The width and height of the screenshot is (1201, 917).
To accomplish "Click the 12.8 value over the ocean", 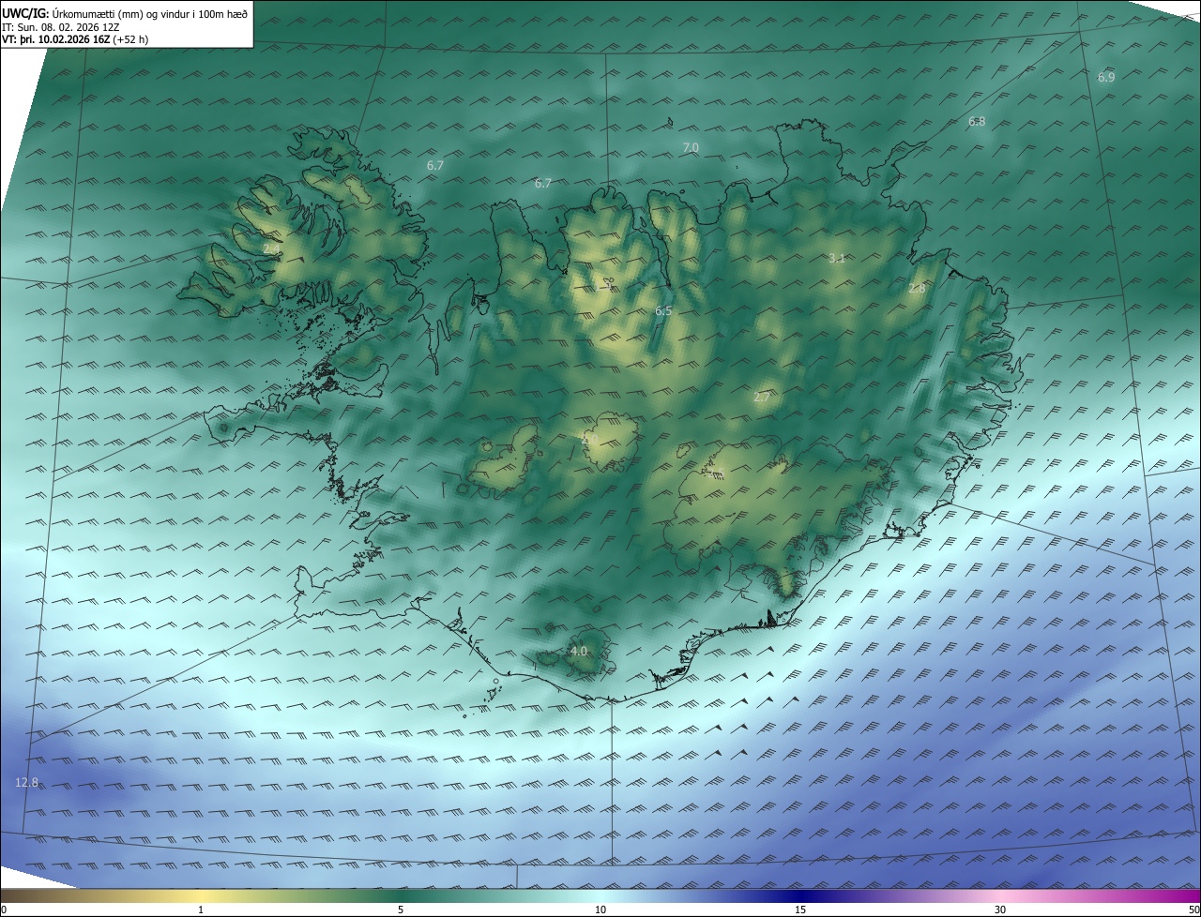I will [x=27, y=782].
